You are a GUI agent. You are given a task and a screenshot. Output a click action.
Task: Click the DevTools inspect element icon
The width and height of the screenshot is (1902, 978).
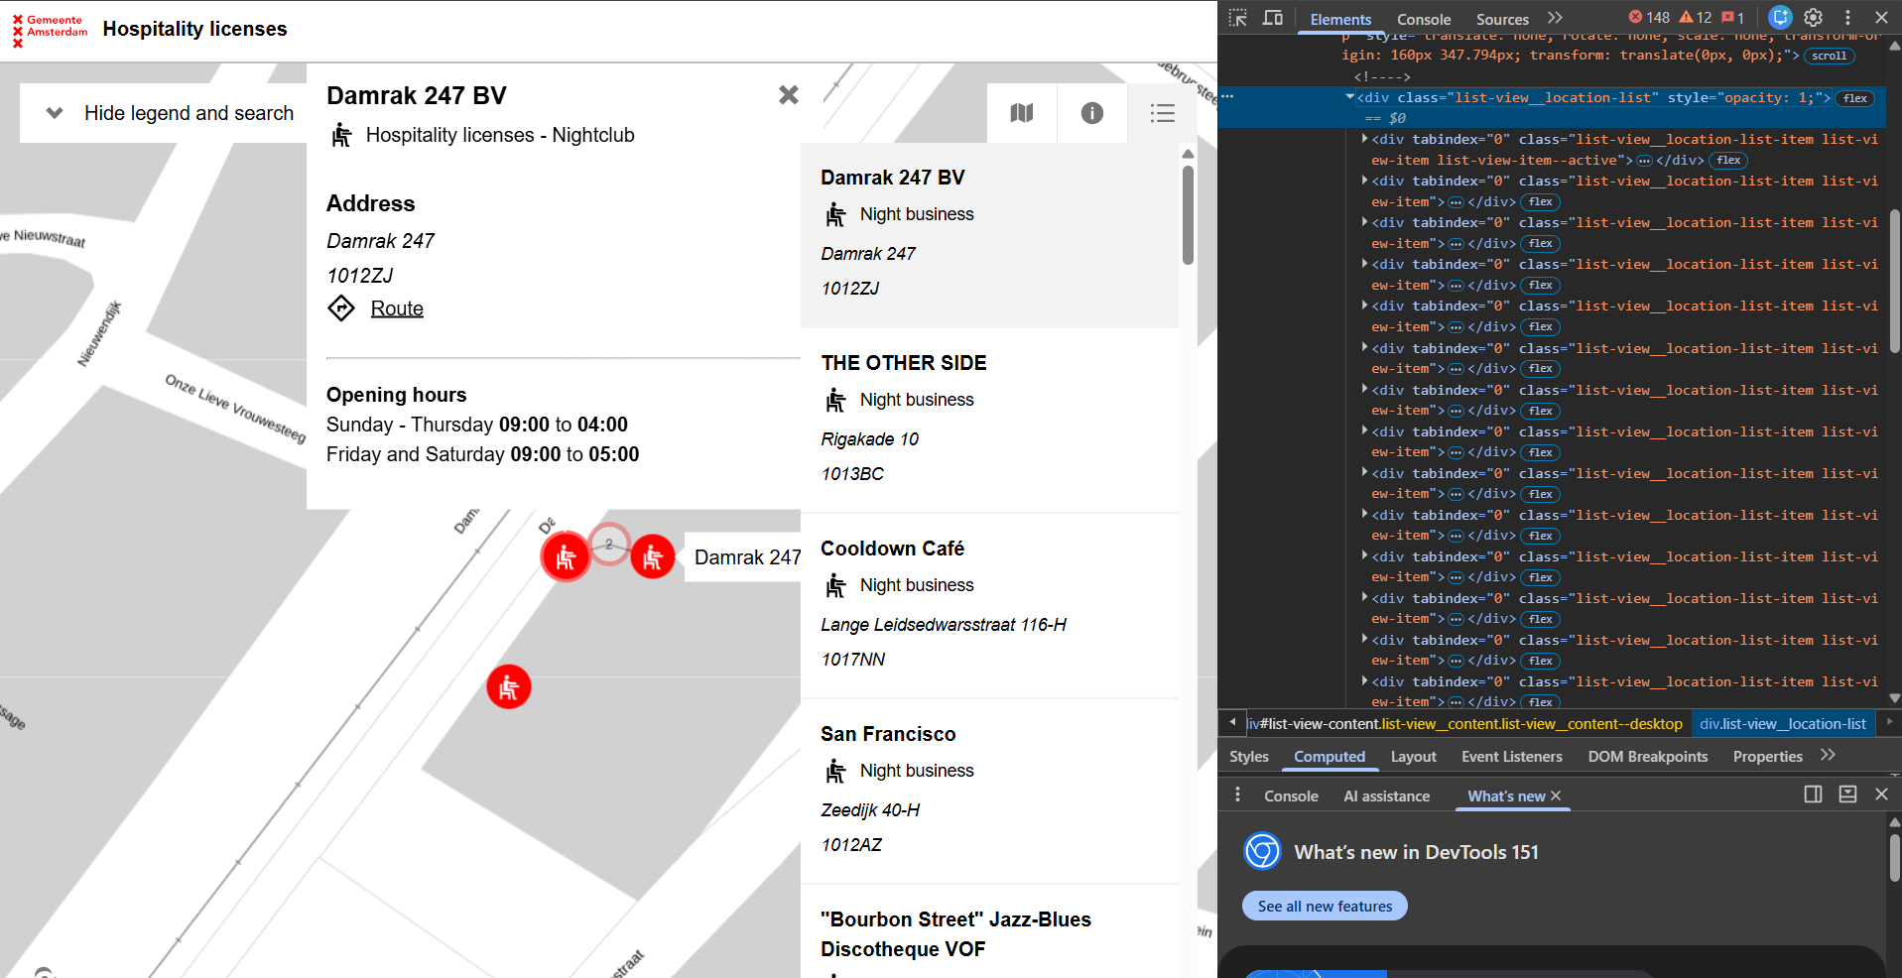[1238, 18]
